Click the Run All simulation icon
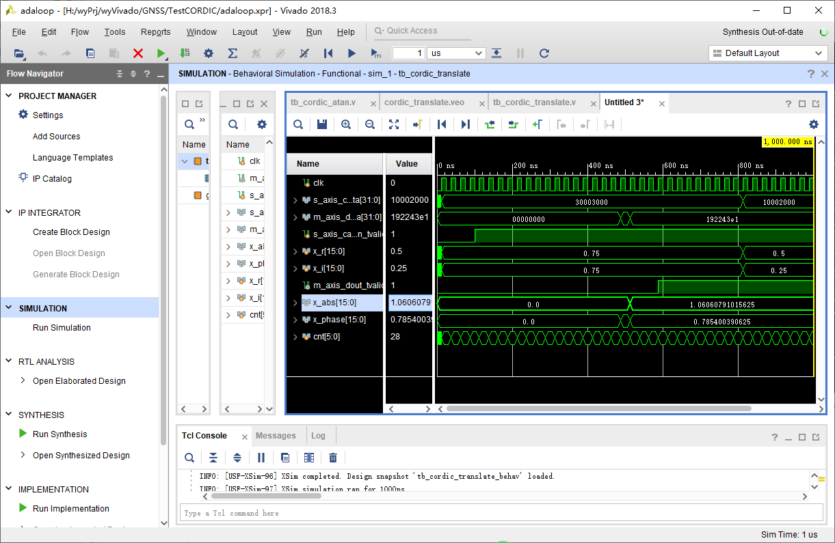This screenshot has width=835, height=543. click(x=352, y=53)
